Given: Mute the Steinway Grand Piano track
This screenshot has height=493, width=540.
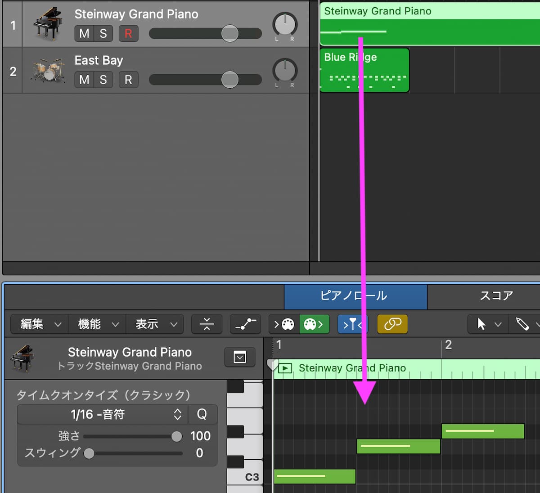Looking at the screenshot, I should point(84,33).
